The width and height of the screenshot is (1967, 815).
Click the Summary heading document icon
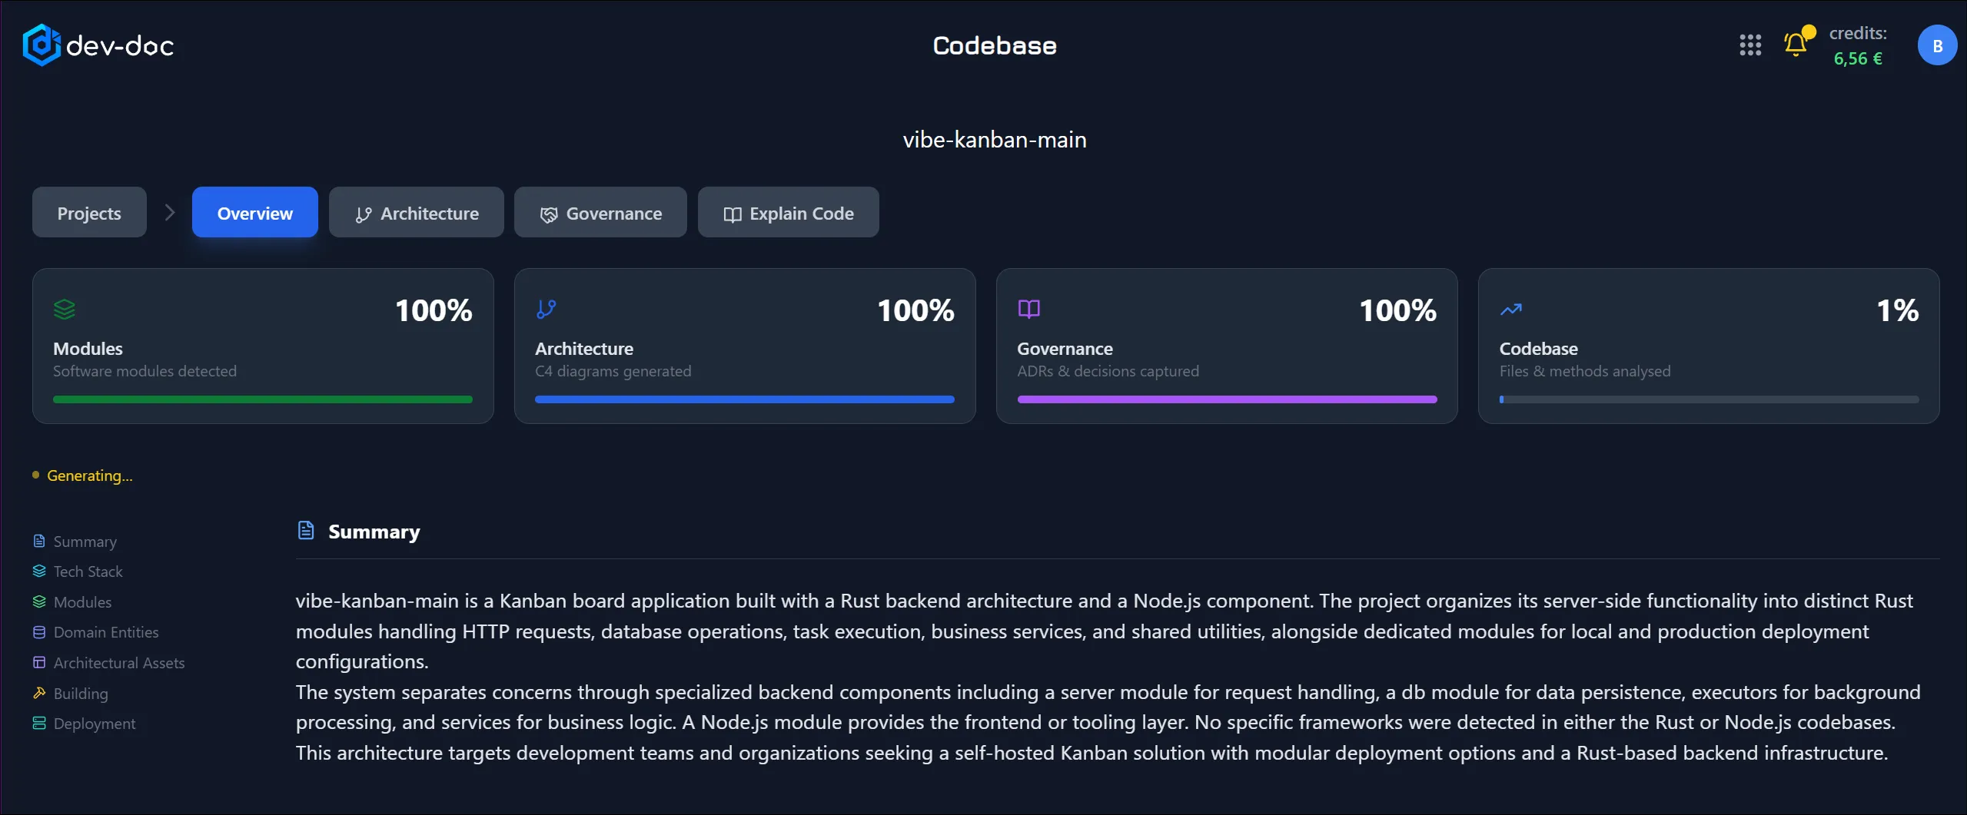point(306,531)
